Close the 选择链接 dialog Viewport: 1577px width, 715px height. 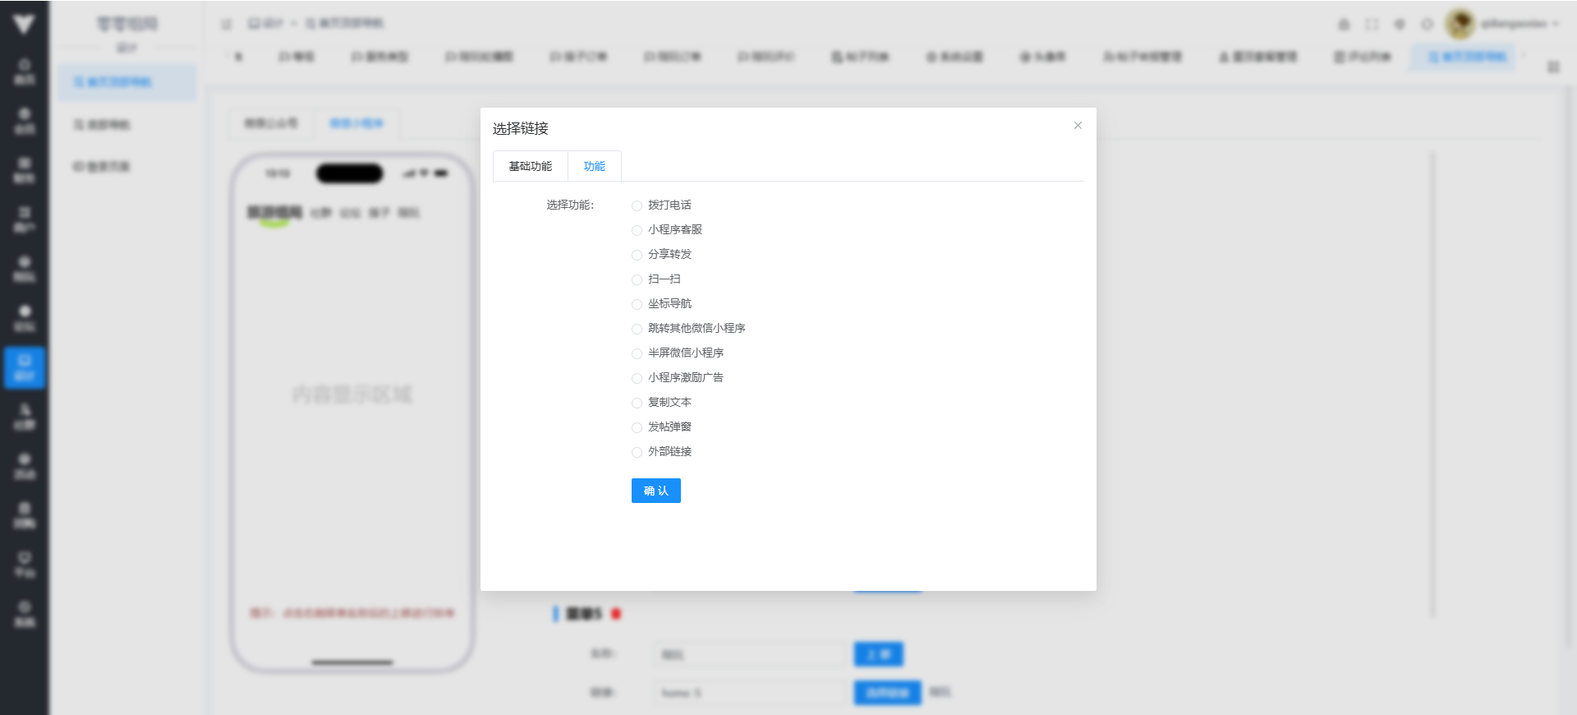coord(1078,126)
